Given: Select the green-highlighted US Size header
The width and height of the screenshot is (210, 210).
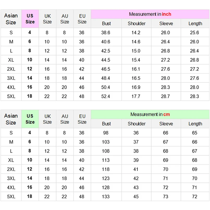Looking at the screenshot, I should [30, 119].
